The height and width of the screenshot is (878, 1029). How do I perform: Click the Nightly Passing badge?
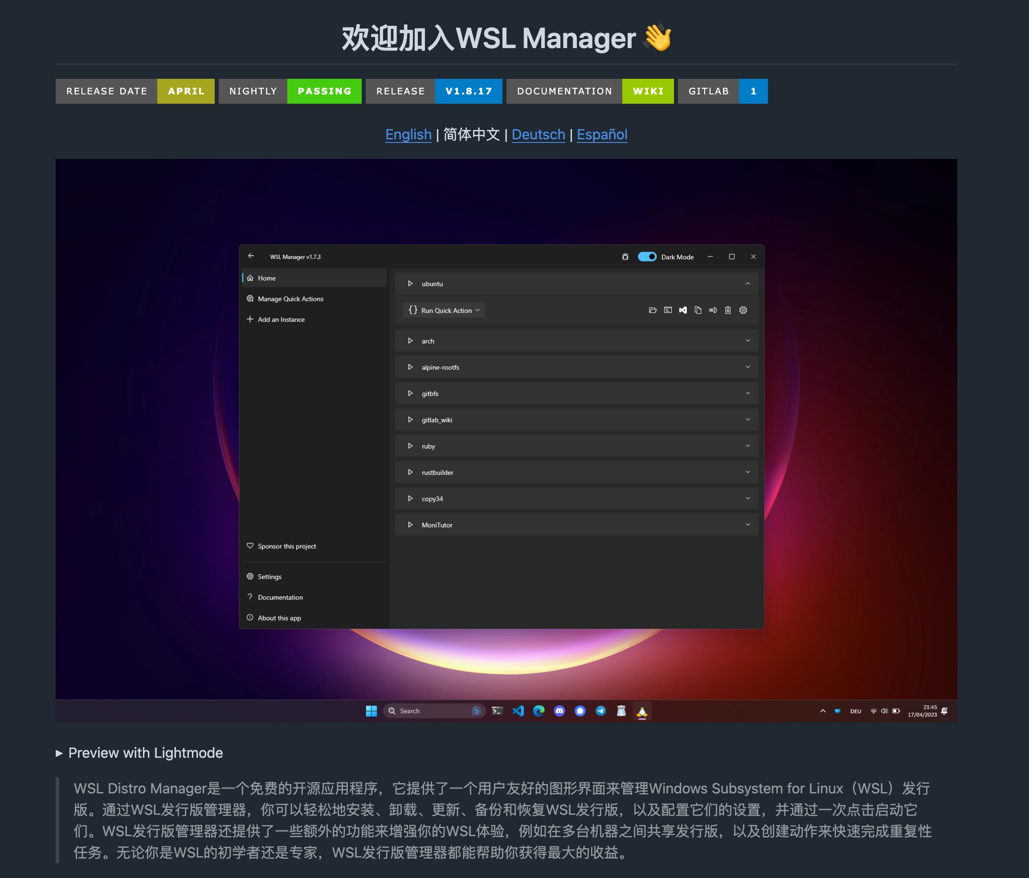point(290,91)
